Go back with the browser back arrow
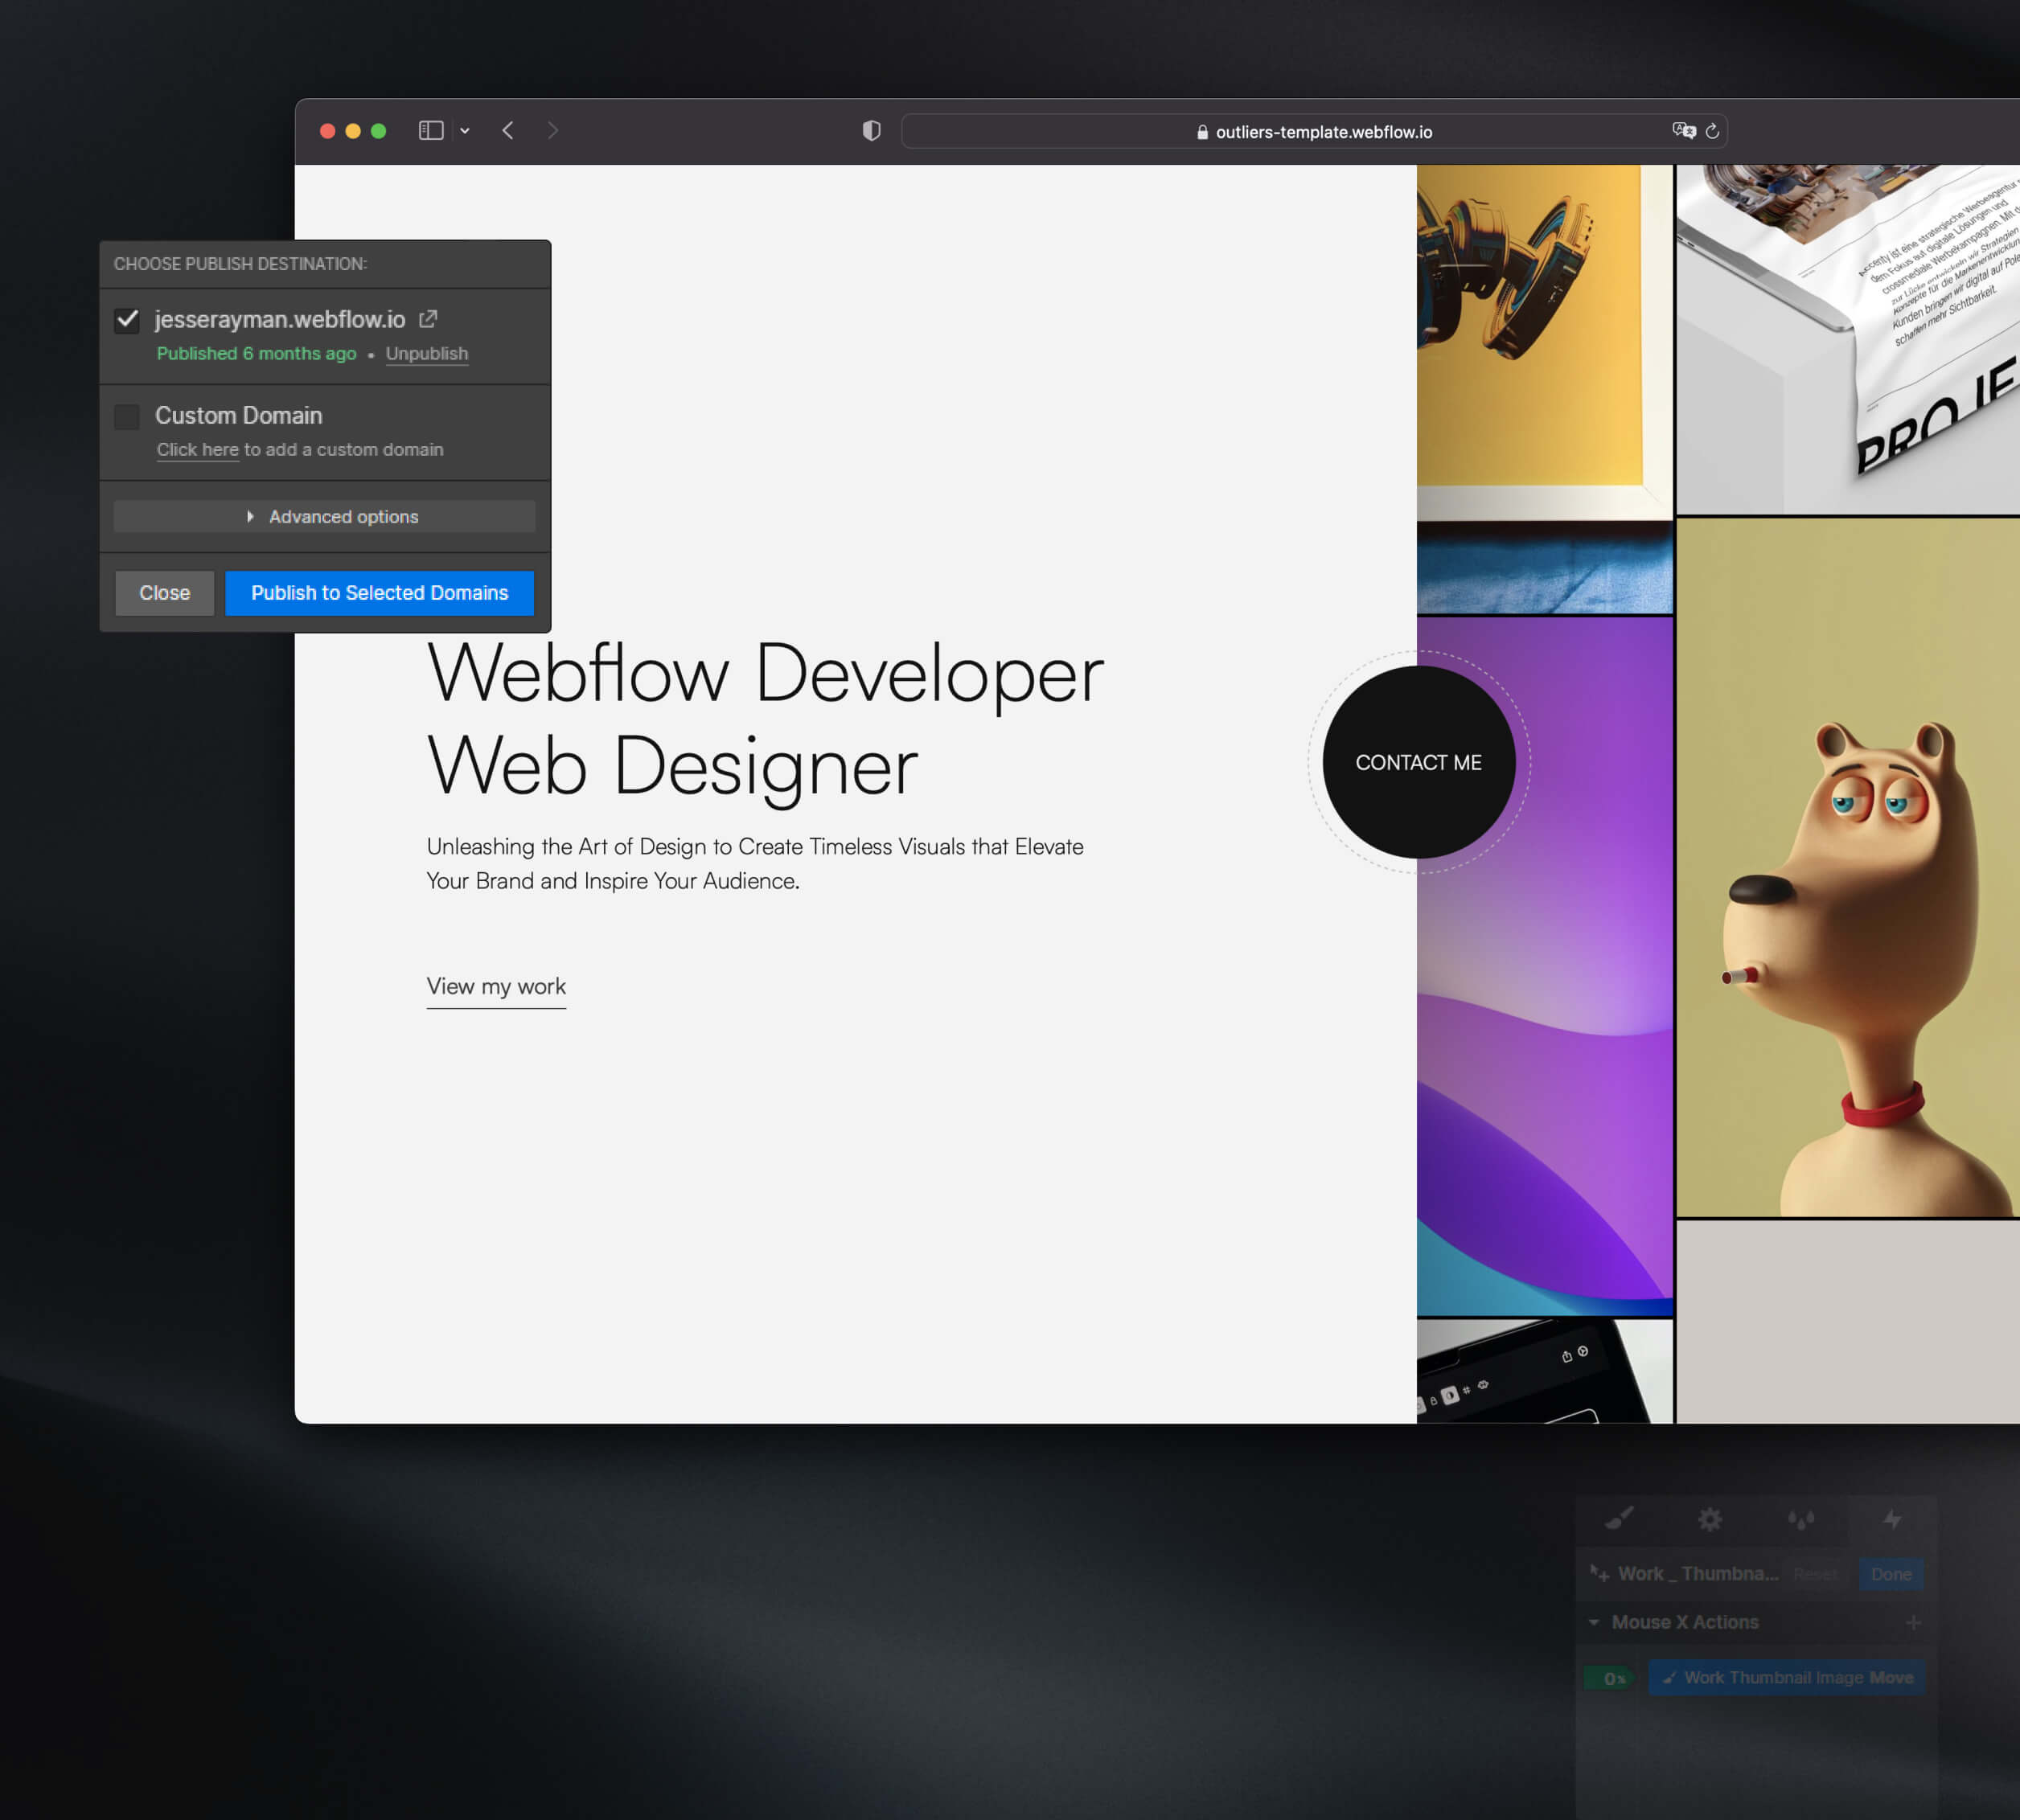 tap(508, 131)
